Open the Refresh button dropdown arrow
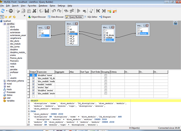Viewport: 181px width, 131px height. pos(7,11)
